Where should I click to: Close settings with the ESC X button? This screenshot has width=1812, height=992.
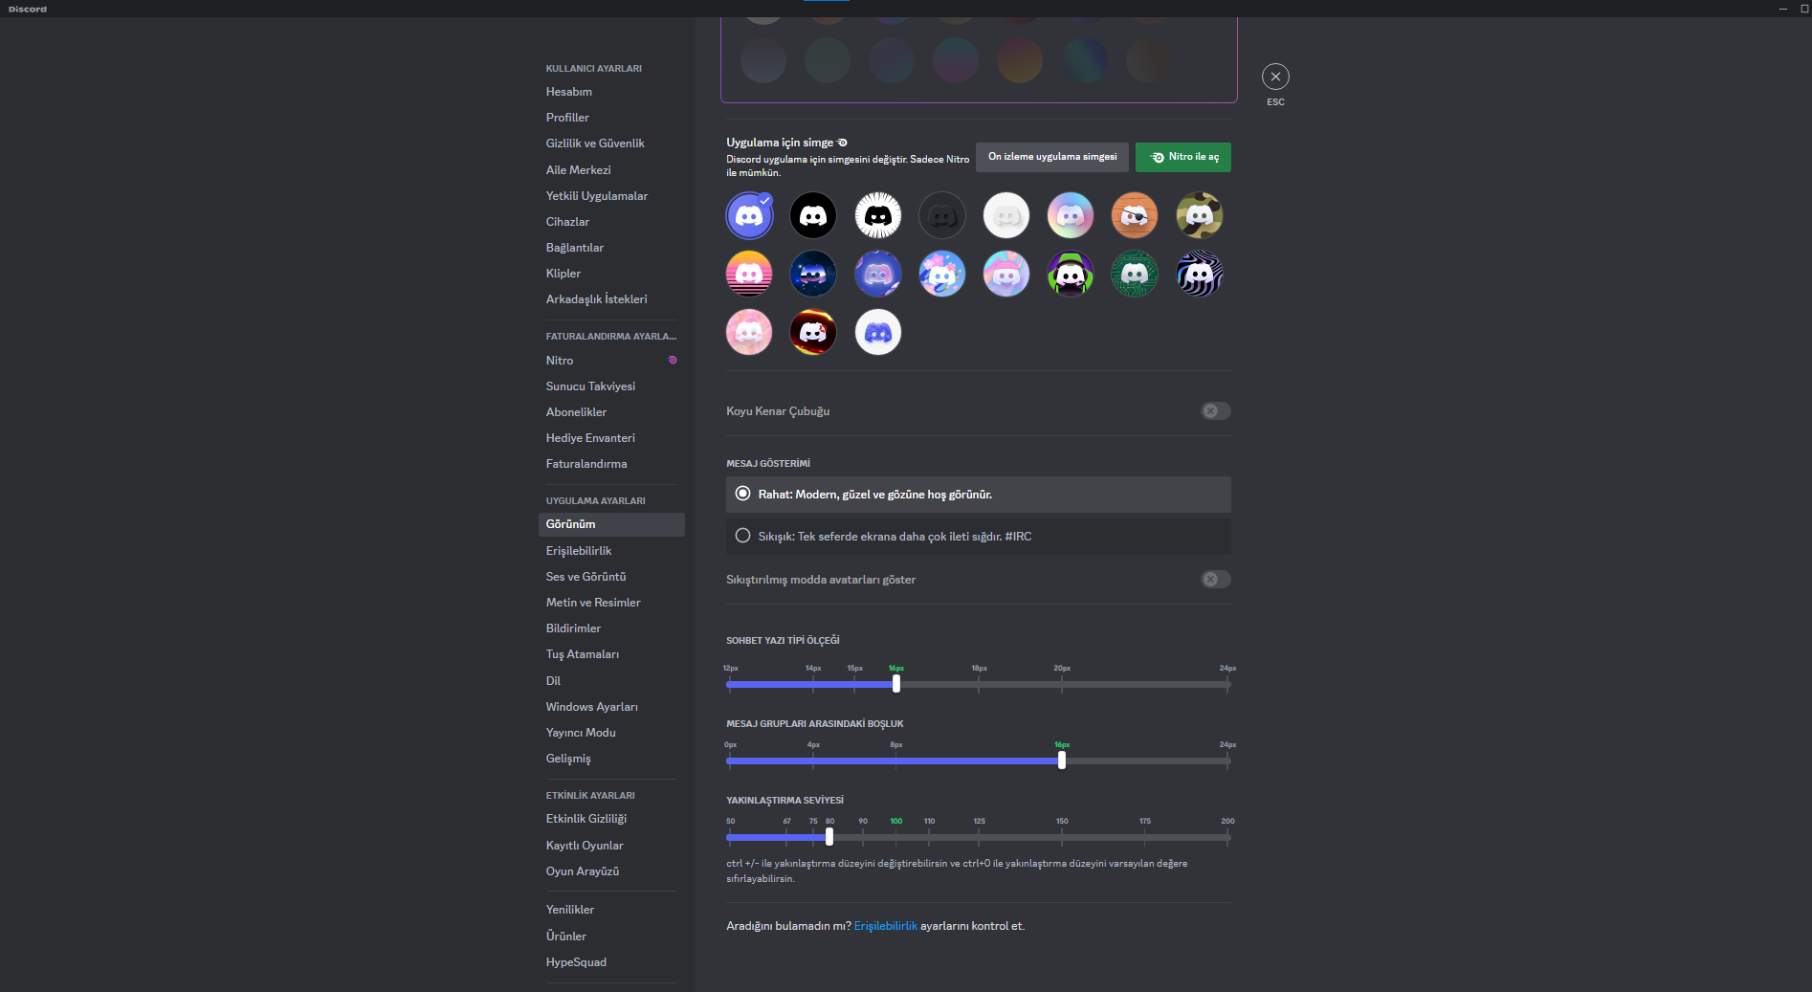(x=1275, y=77)
